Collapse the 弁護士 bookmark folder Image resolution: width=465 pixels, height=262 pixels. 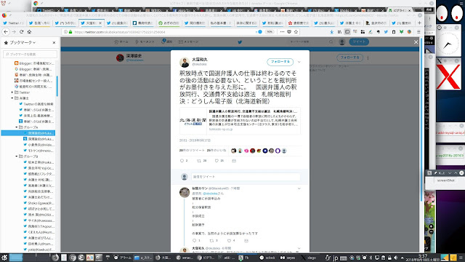pyautogui.click(x=12, y=98)
